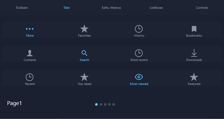Open the Edits, Memos tab

point(112,8)
